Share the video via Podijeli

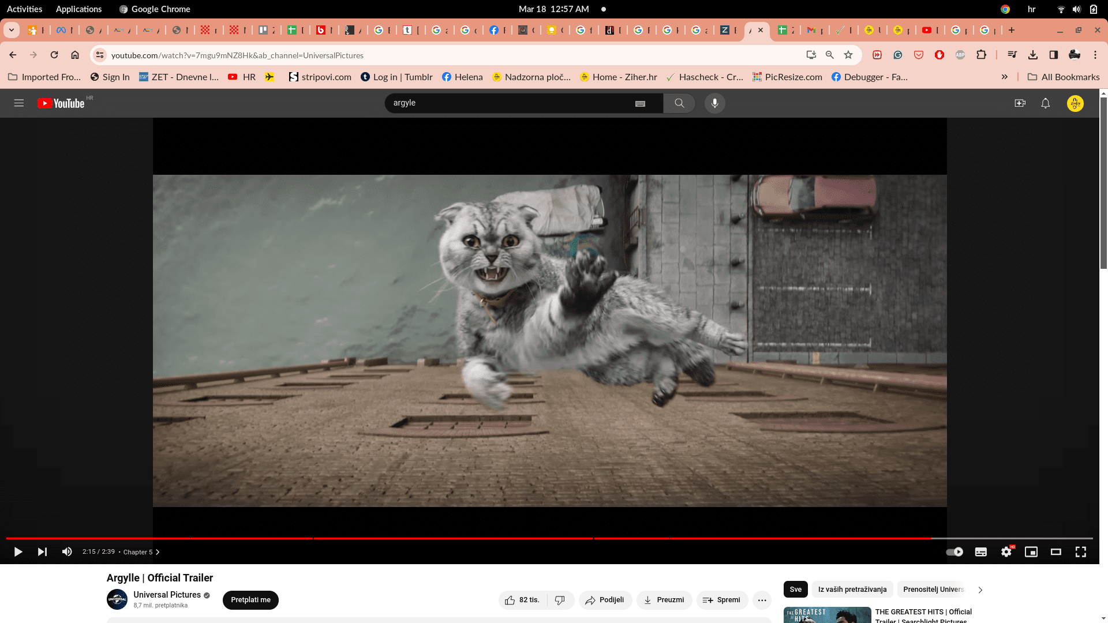[x=605, y=600]
